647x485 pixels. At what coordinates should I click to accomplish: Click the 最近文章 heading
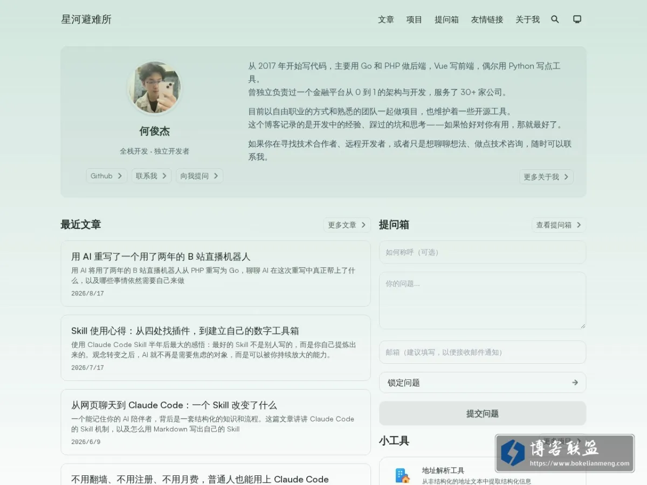point(81,225)
